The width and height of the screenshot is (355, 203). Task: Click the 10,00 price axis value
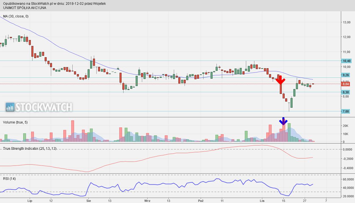coord(347,67)
